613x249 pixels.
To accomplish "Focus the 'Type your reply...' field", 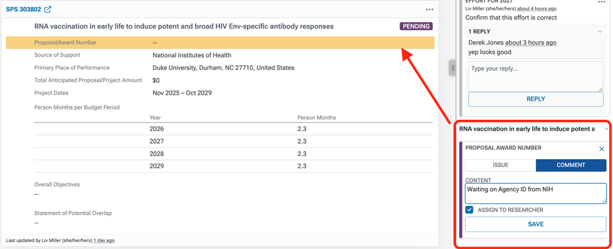I will 535,76.
